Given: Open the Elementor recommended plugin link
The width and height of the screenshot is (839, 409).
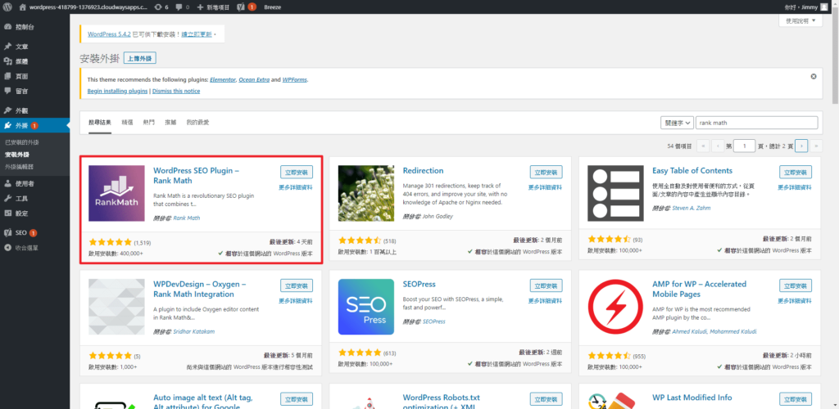Looking at the screenshot, I should click(x=223, y=79).
